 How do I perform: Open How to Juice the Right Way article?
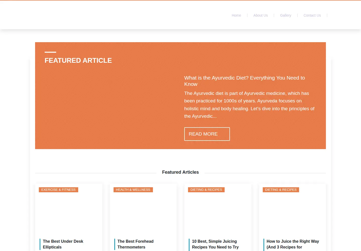click(293, 244)
